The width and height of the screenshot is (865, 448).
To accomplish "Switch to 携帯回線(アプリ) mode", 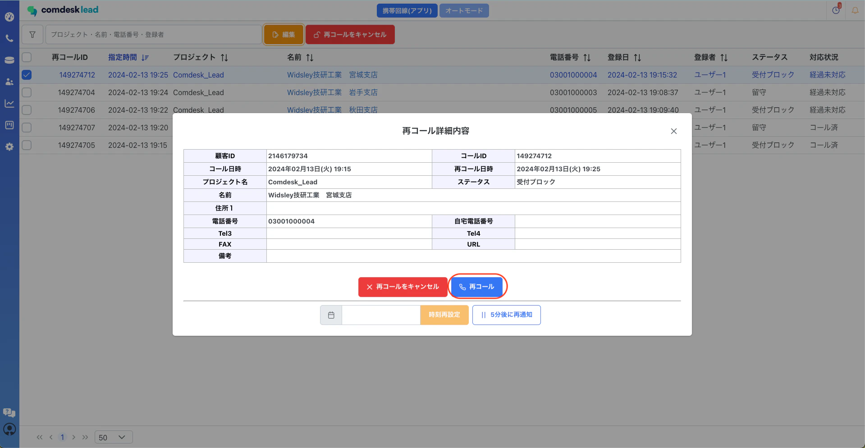I will click(407, 10).
